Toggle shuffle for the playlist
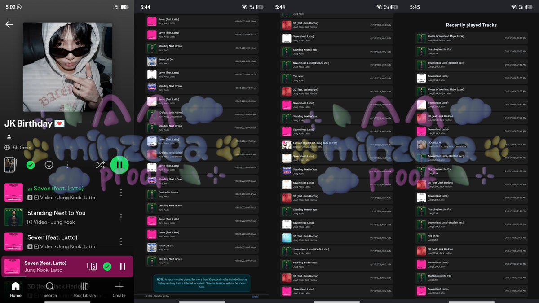This screenshot has width=539, height=303. pyautogui.click(x=100, y=165)
